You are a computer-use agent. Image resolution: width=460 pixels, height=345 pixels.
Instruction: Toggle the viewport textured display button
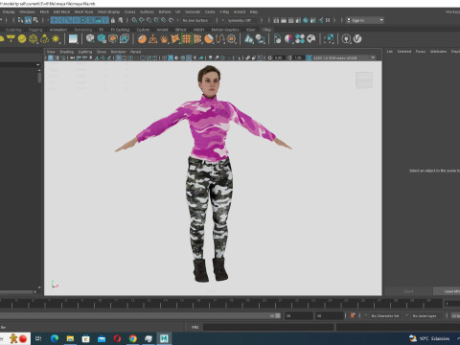(189, 57)
